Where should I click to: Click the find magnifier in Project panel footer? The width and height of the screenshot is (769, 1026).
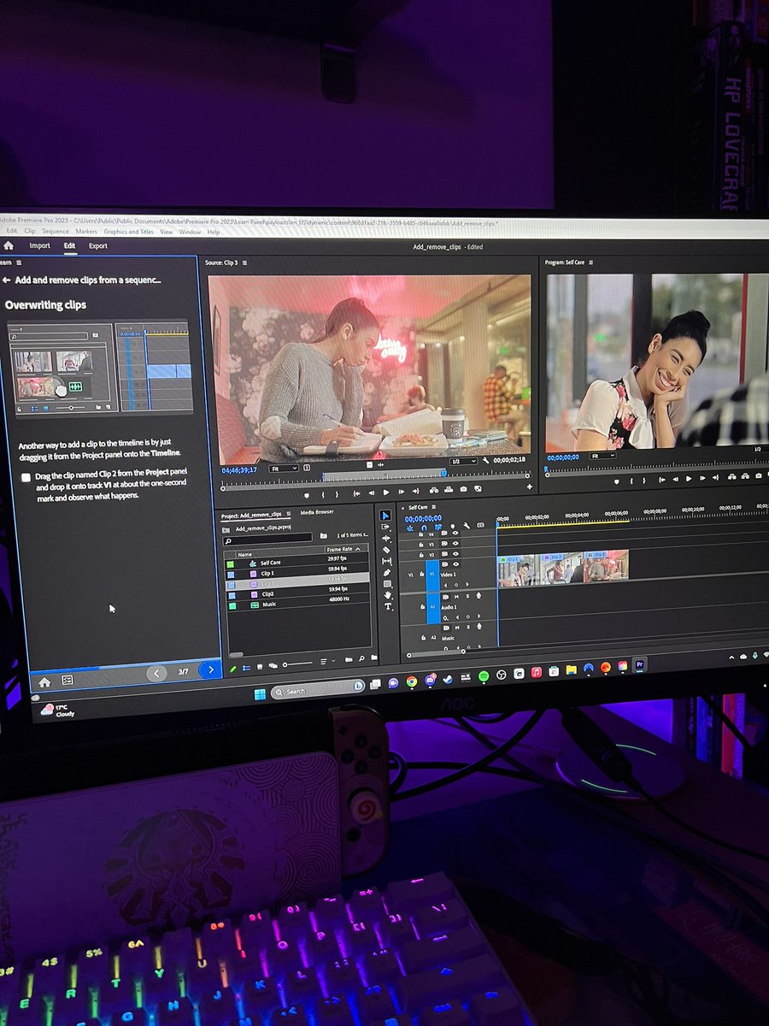[x=362, y=659]
